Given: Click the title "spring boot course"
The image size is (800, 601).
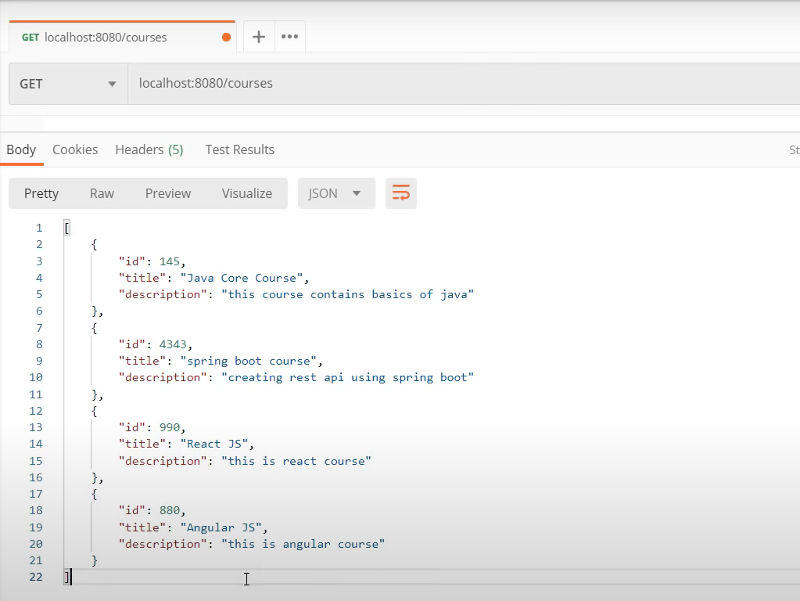Looking at the screenshot, I should (249, 361).
